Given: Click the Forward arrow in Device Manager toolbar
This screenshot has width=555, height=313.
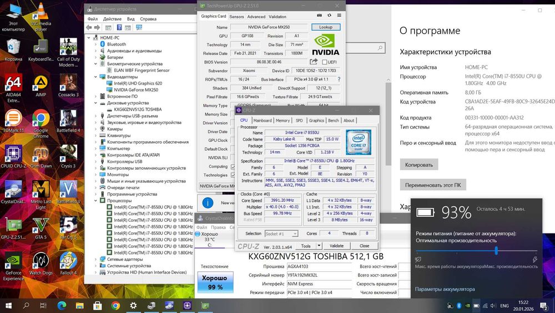Looking at the screenshot, I should (x=97, y=27).
